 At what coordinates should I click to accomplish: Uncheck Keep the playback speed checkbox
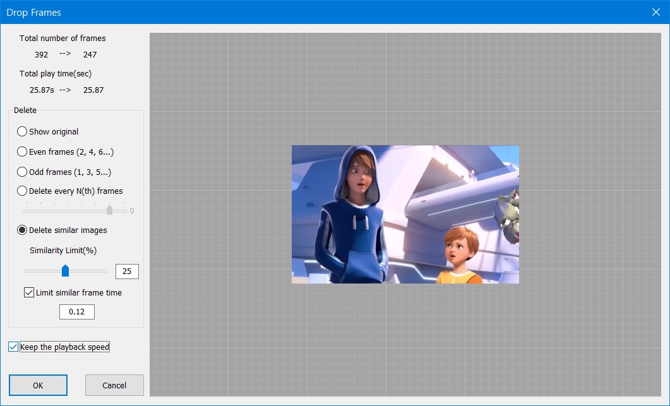(x=13, y=347)
